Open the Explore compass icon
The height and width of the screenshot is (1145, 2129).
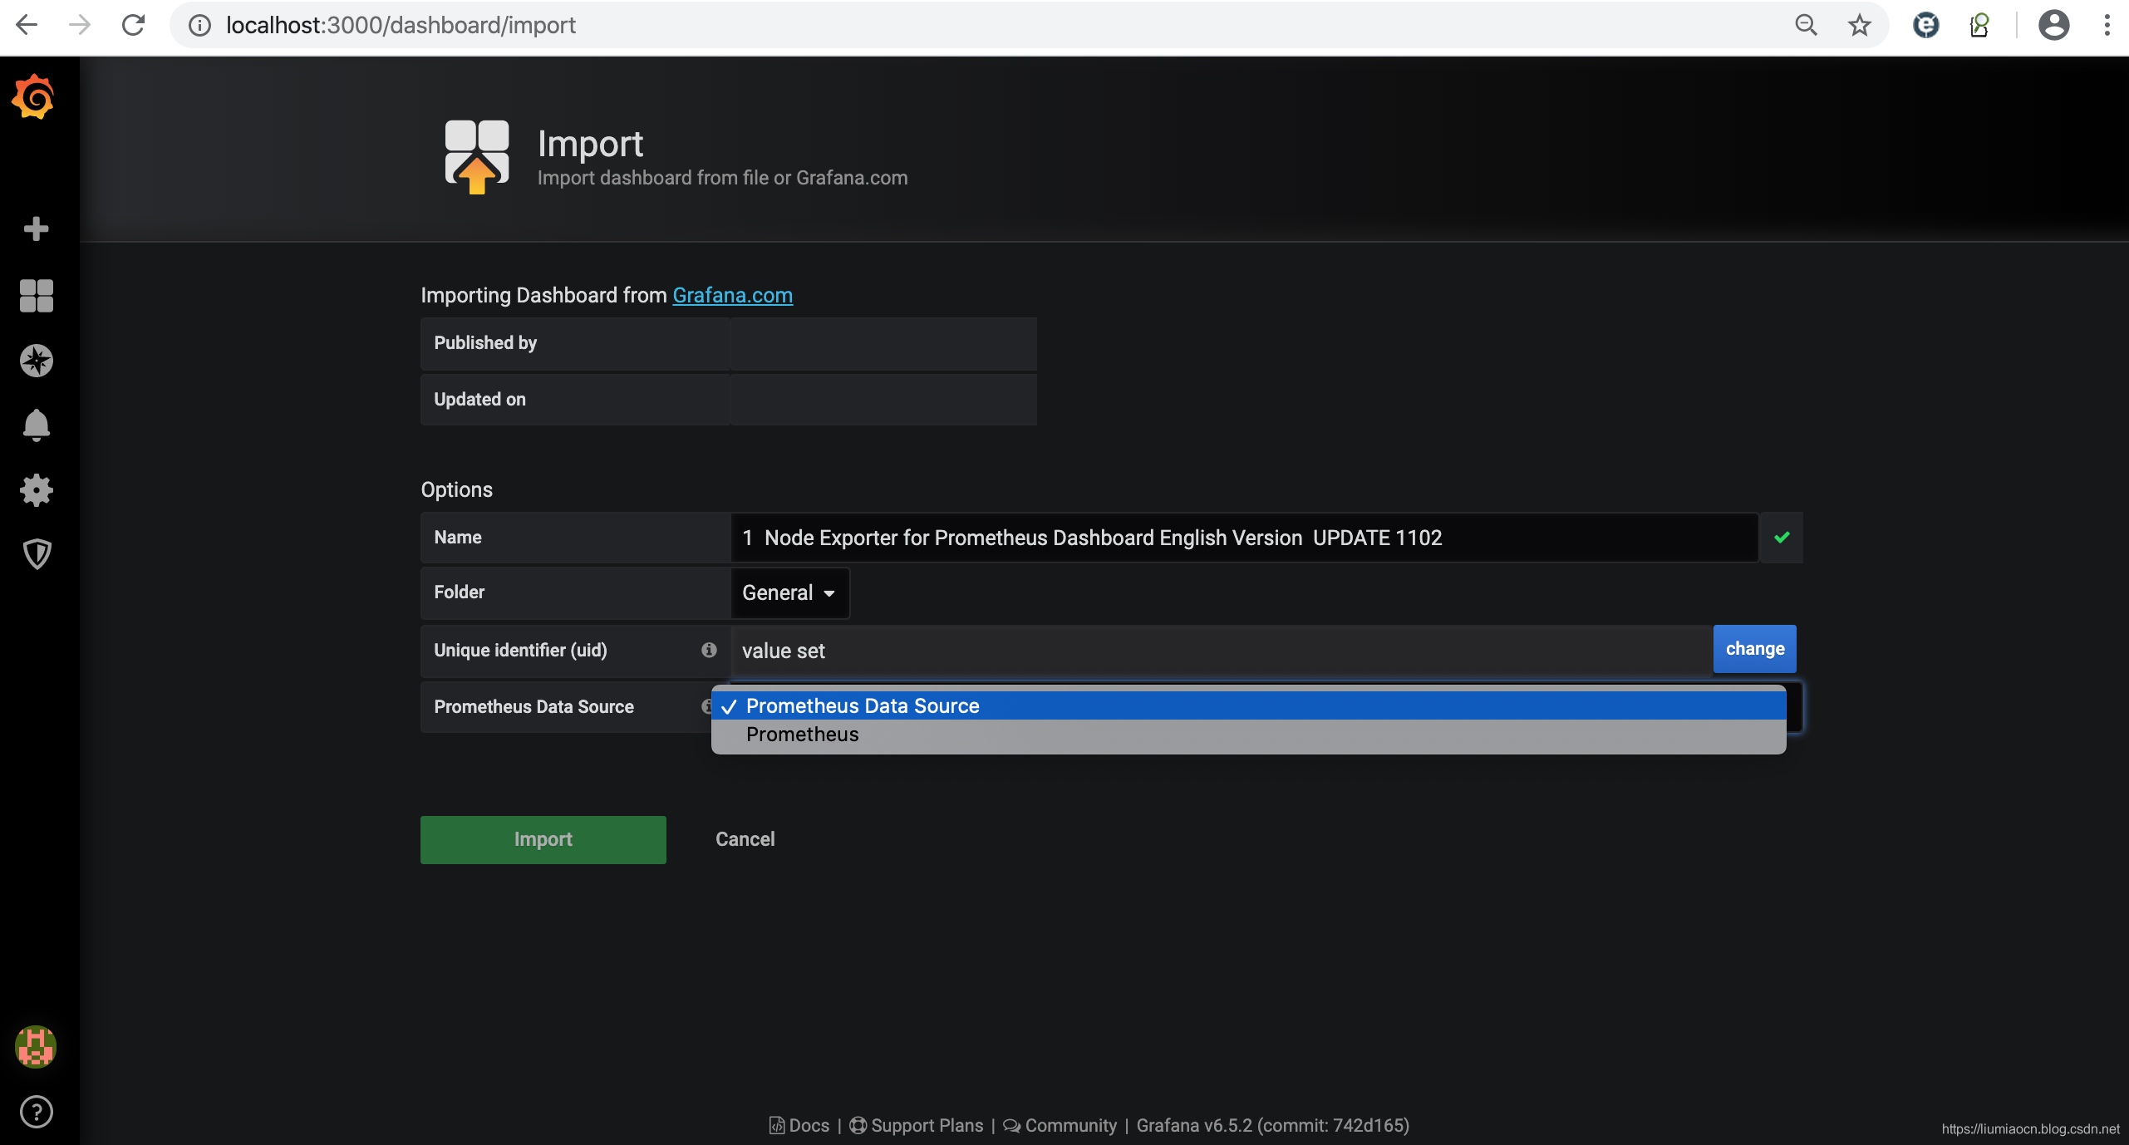click(36, 361)
